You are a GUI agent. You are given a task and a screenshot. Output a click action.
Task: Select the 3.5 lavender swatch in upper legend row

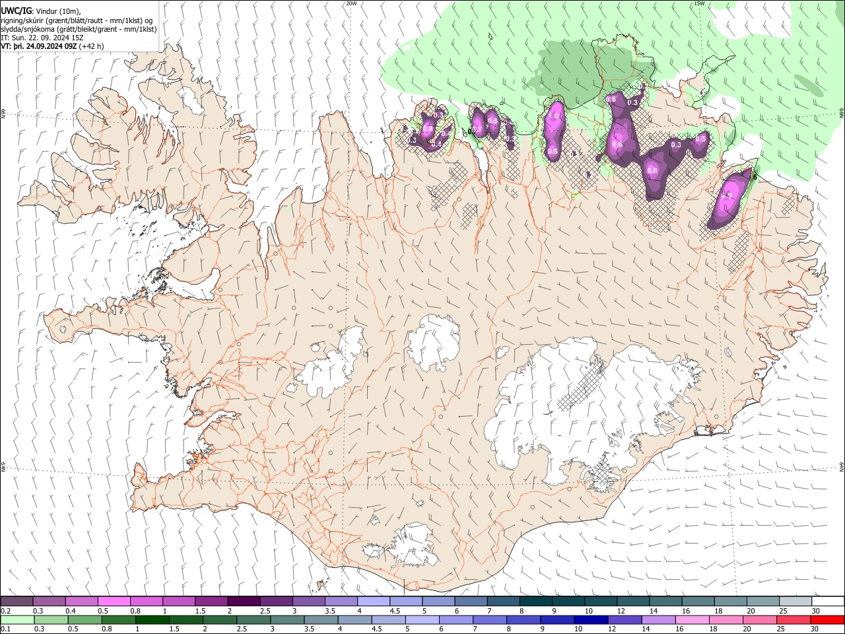[341, 601]
